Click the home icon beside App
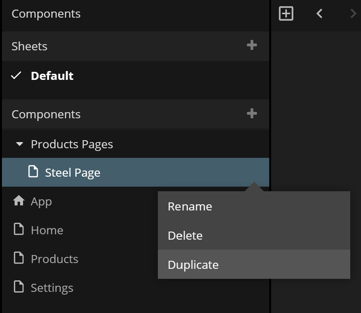361x313 pixels. [x=18, y=201]
